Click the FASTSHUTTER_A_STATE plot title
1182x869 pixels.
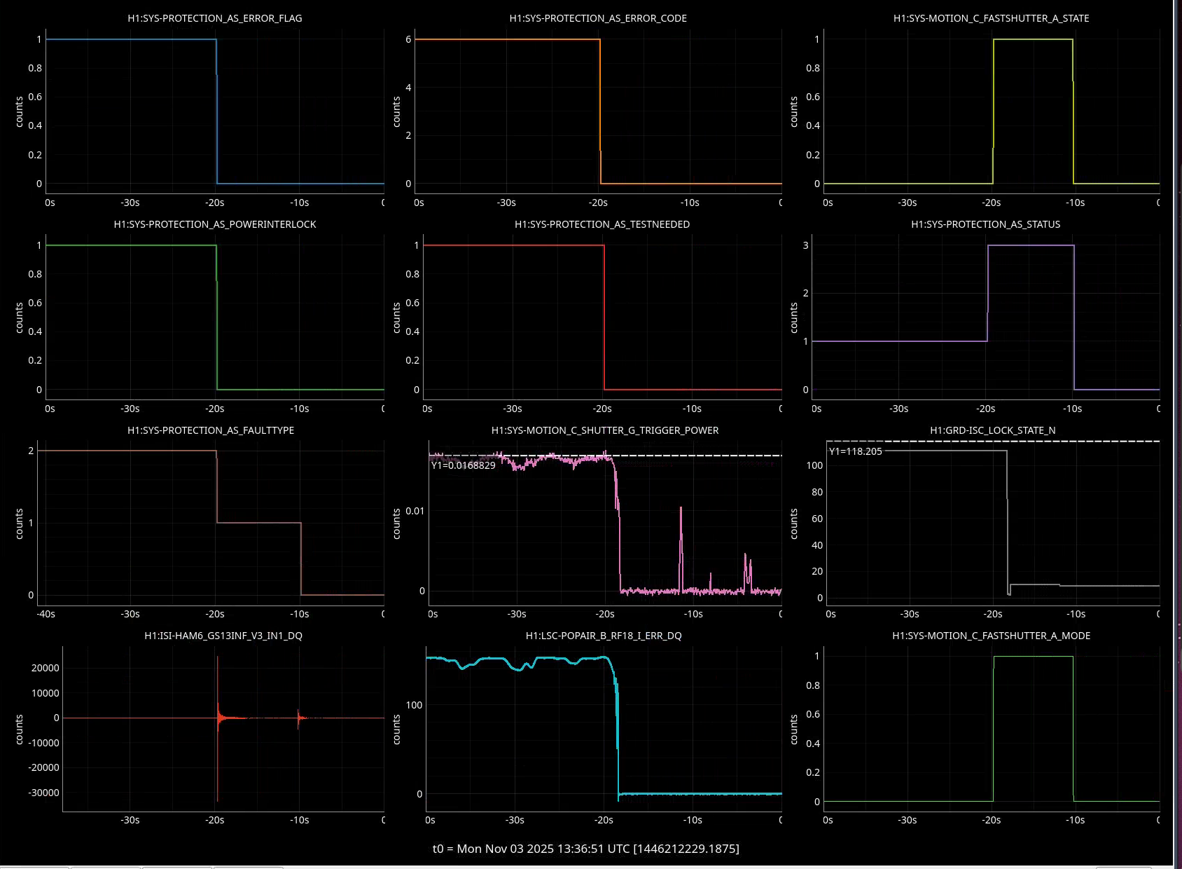click(991, 18)
